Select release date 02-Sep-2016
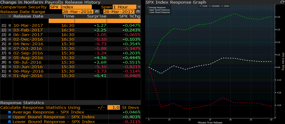The image size is (285, 124). tap(28, 53)
